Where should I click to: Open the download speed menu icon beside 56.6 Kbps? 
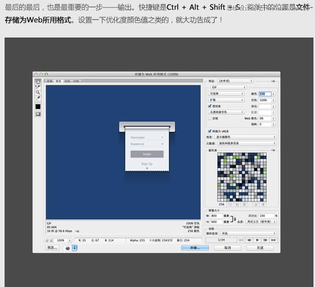tap(77, 231)
